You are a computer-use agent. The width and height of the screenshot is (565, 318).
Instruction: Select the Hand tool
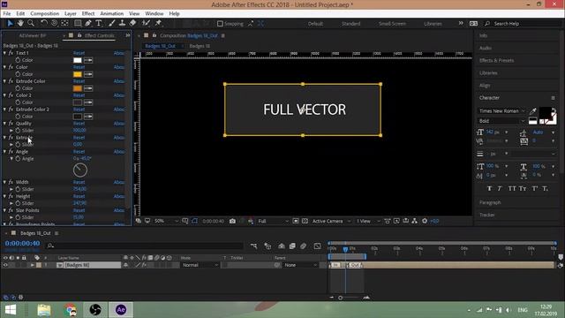[20, 24]
